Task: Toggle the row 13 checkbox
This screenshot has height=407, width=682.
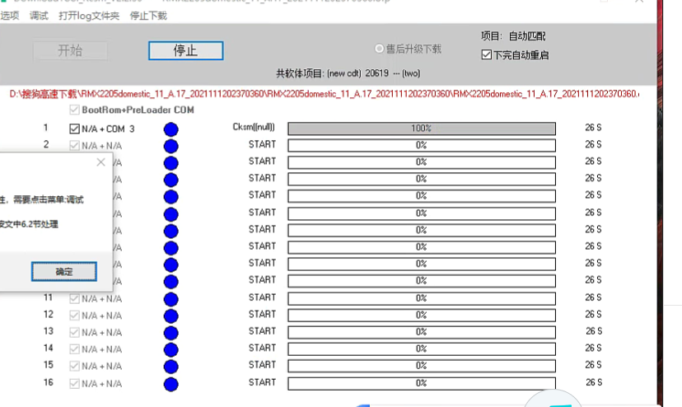Action: click(x=74, y=333)
